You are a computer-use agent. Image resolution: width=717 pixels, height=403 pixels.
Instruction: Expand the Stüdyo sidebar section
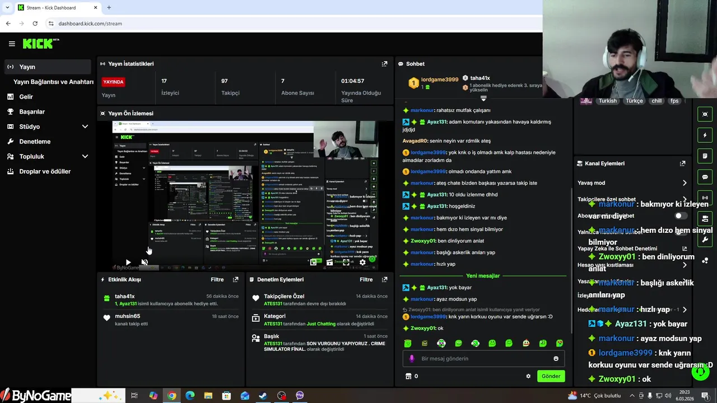tap(85, 126)
